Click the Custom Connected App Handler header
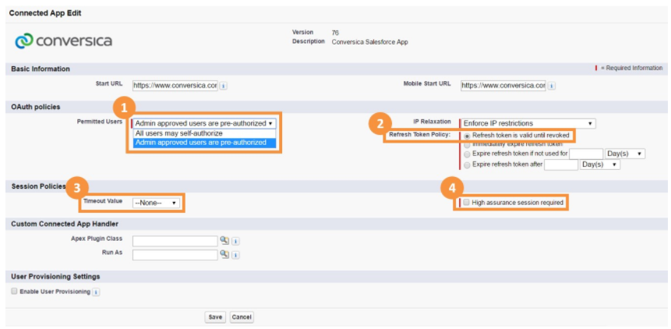Screen dimensions: 671x329 click(65, 224)
